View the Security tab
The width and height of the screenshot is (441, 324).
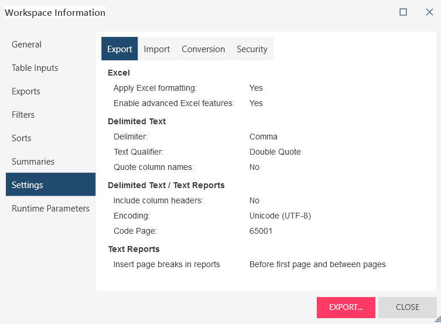click(252, 49)
